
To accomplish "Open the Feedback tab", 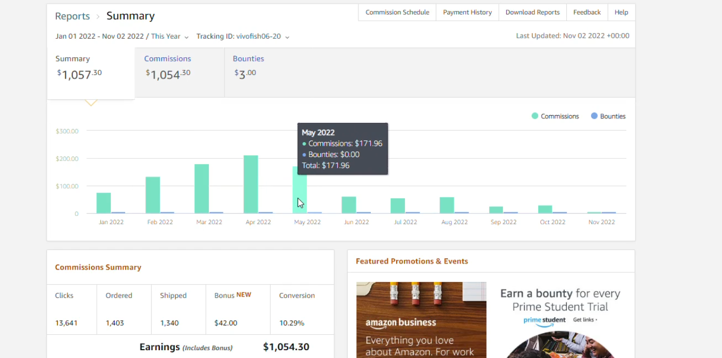I will click(587, 12).
